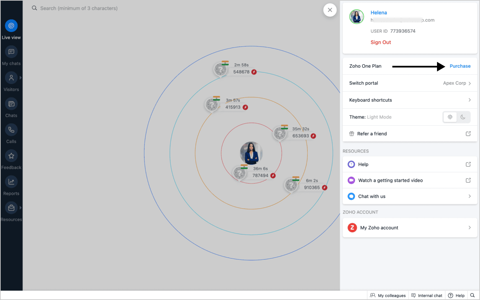Open the Chats history icon
This screenshot has width=480, height=300.
[x=11, y=104]
